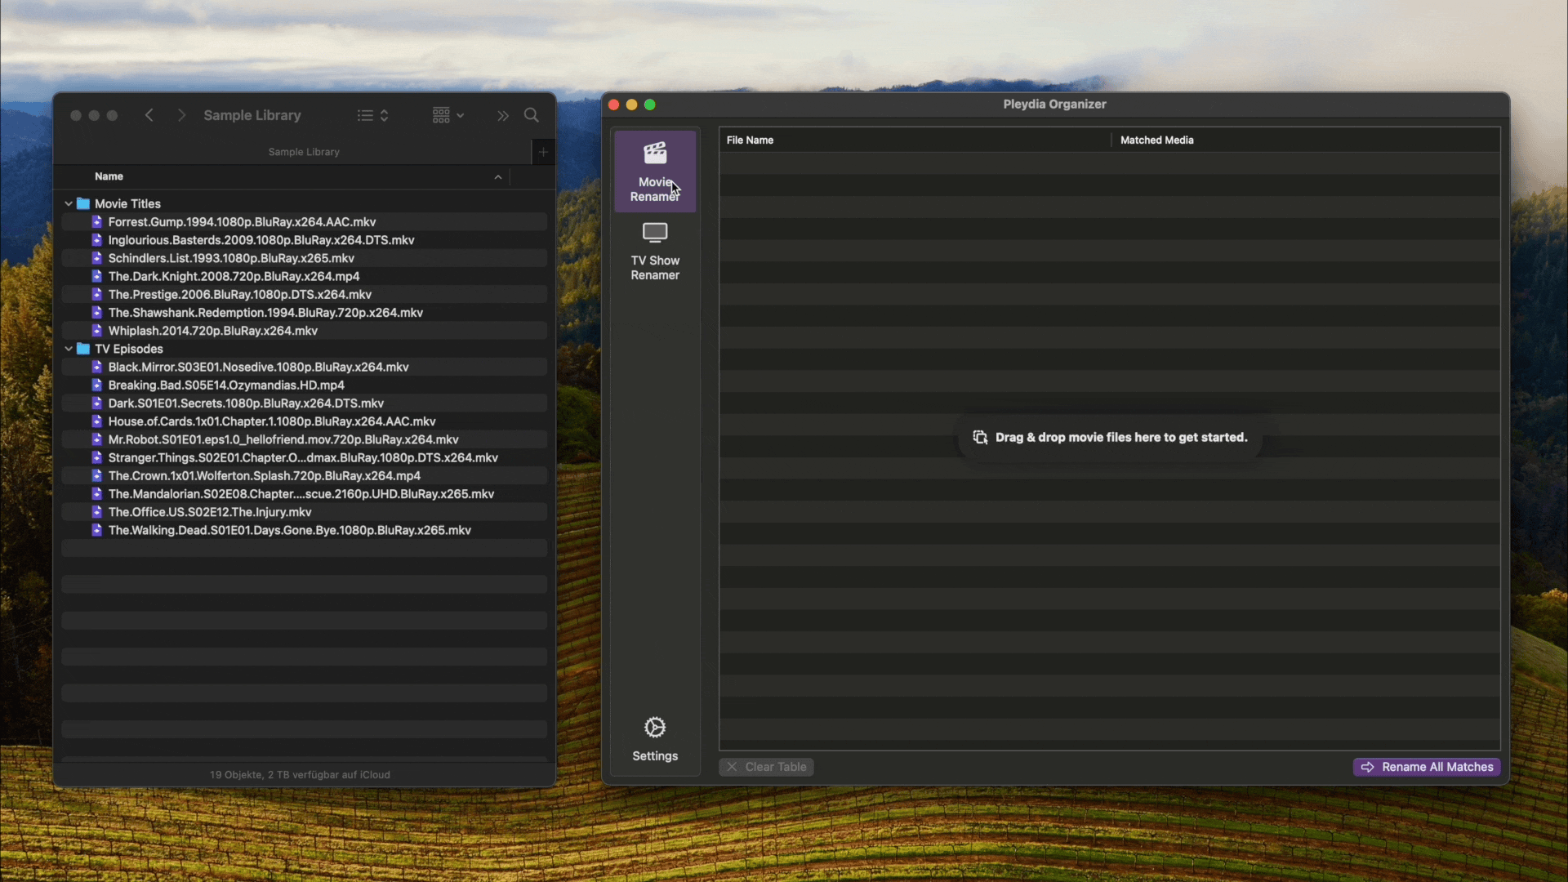Expand the TV Episodes folder

click(x=69, y=348)
